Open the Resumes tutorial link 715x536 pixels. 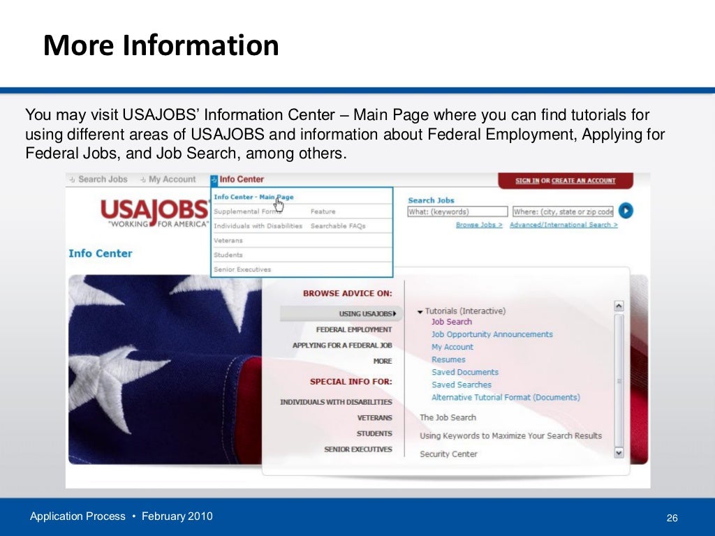pyautogui.click(x=448, y=359)
